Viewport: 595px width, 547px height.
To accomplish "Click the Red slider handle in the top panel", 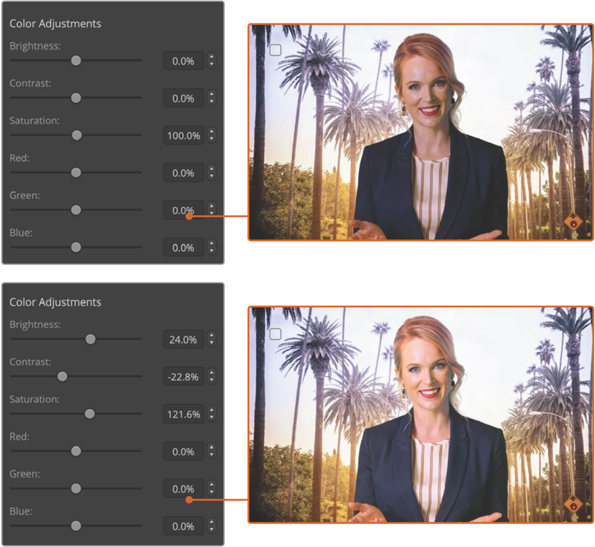I will [x=76, y=173].
